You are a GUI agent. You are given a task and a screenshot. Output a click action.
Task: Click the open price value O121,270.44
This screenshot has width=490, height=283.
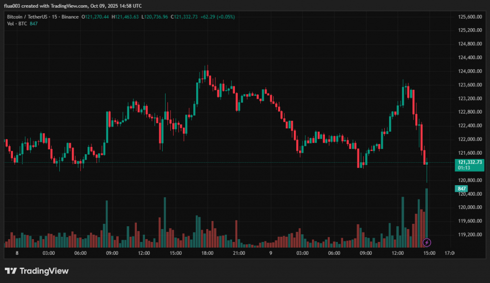[96, 17]
